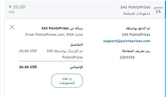This screenshot has height=97, width=166.
Task: Click the رد هذه المدفوعات refund button
Action: 67,81
